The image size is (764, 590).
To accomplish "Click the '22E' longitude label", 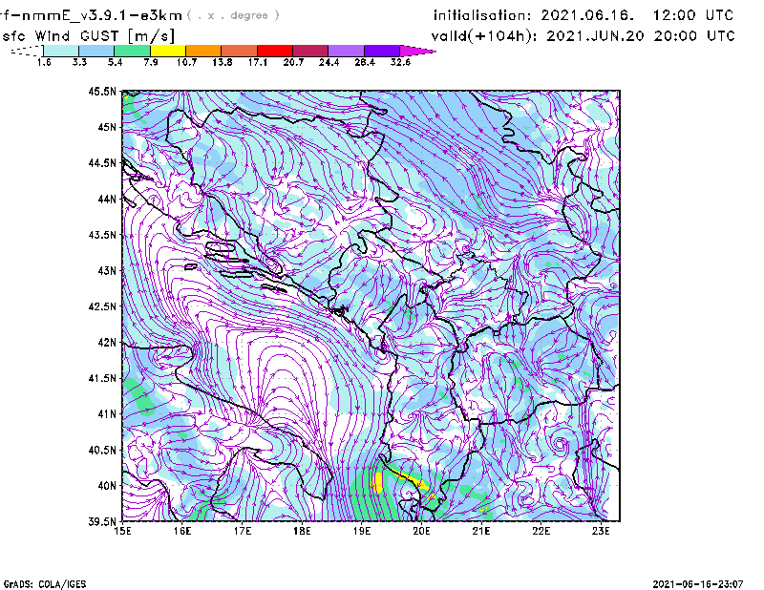I will pyautogui.click(x=541, y=531).
